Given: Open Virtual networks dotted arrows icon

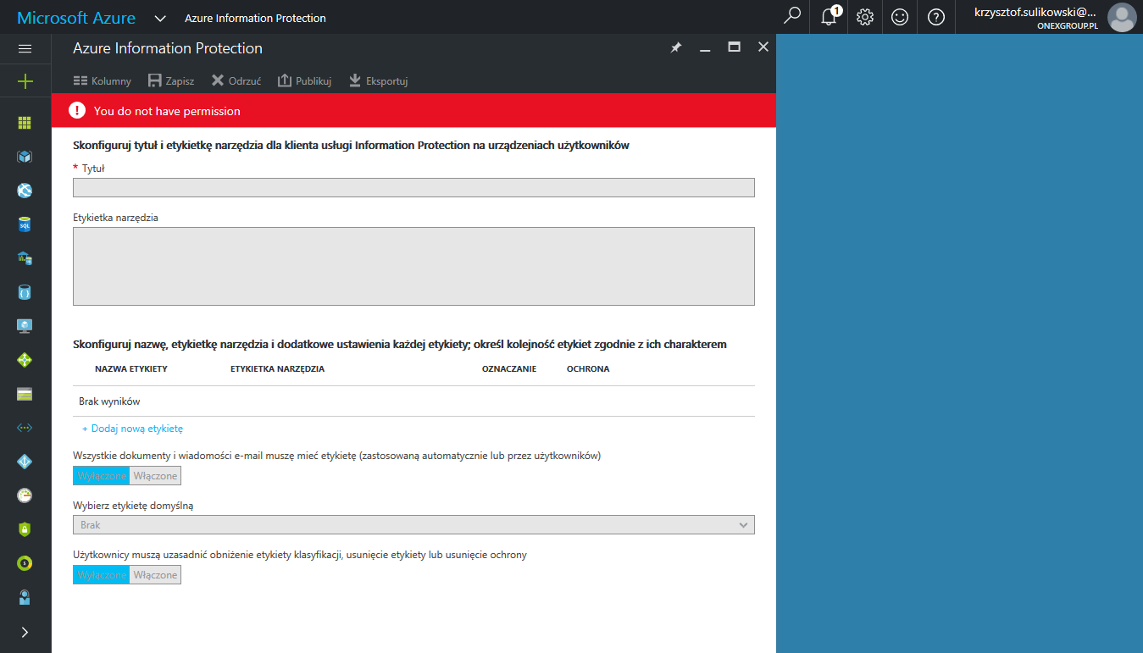Looking at the screenshot, I should coord(25,428).
